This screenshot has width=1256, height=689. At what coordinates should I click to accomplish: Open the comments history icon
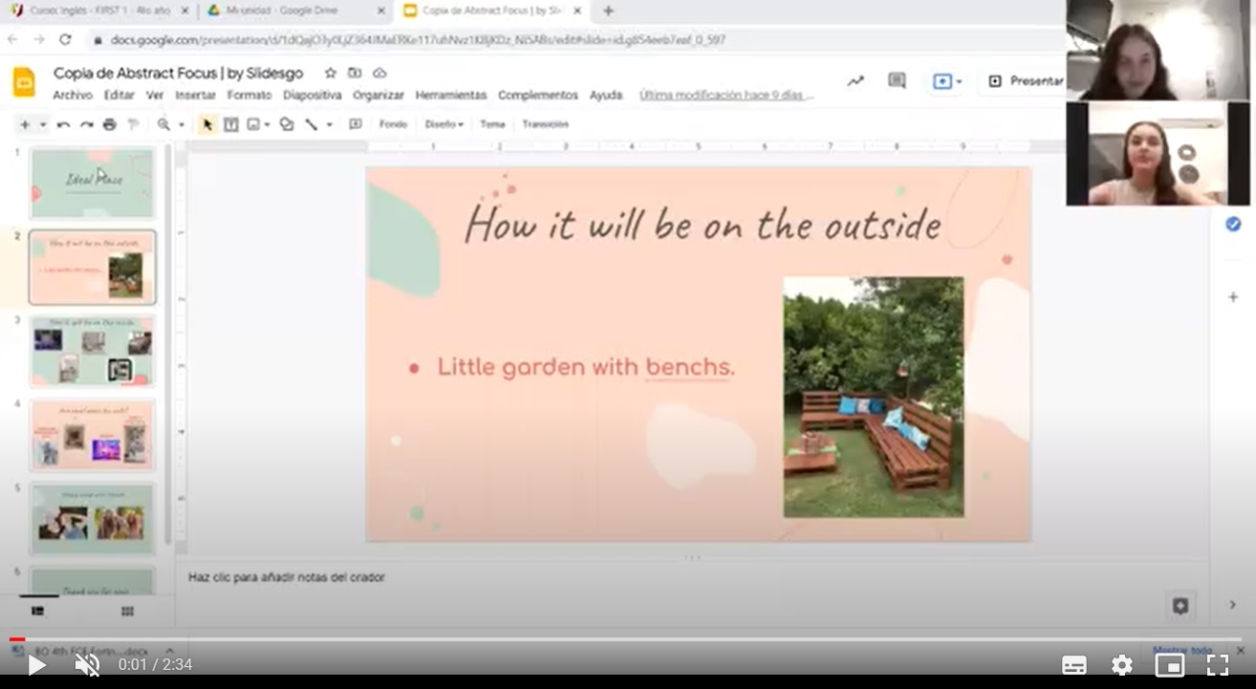[897, 81]
